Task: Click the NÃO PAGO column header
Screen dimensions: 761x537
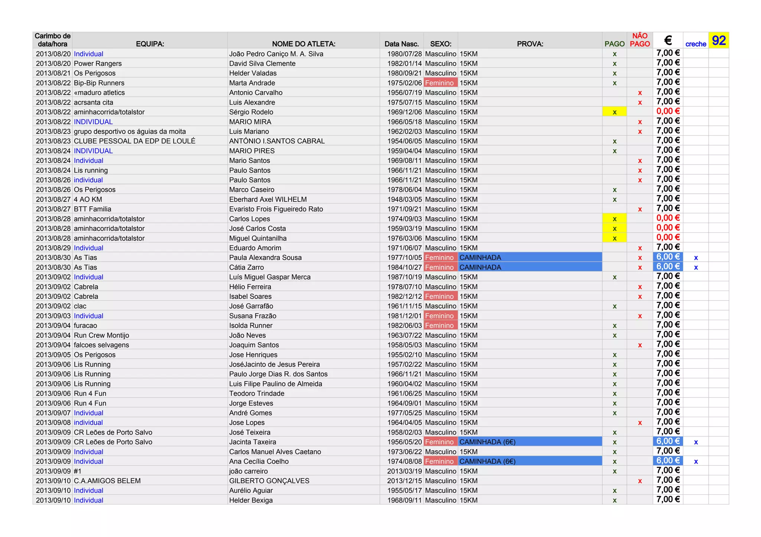Action: pyautogui.click(x=639, y=40)
